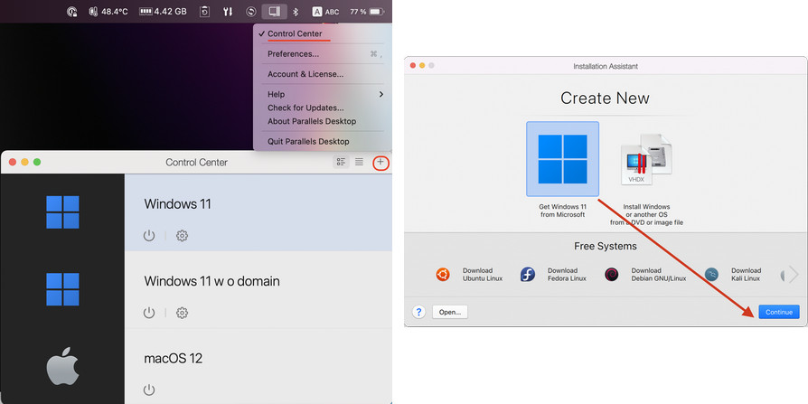Click the sync circular arrows menu bar icon

[x=251, y=12]
